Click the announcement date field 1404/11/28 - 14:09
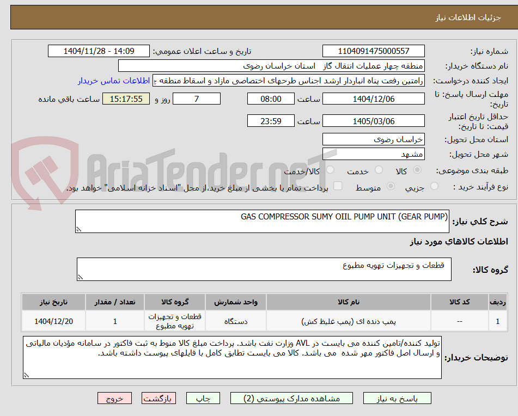Image resolution: width=518 pixels, height=416 pixels. click(x=99, y=51)
